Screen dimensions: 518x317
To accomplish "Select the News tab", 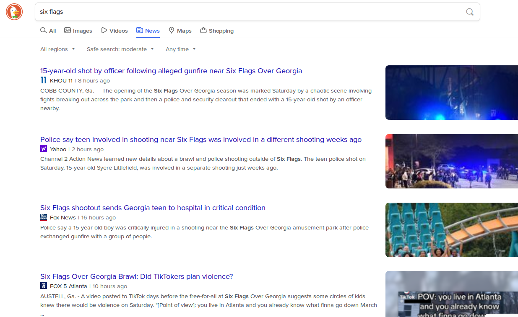I will click(x=148, y=31).
